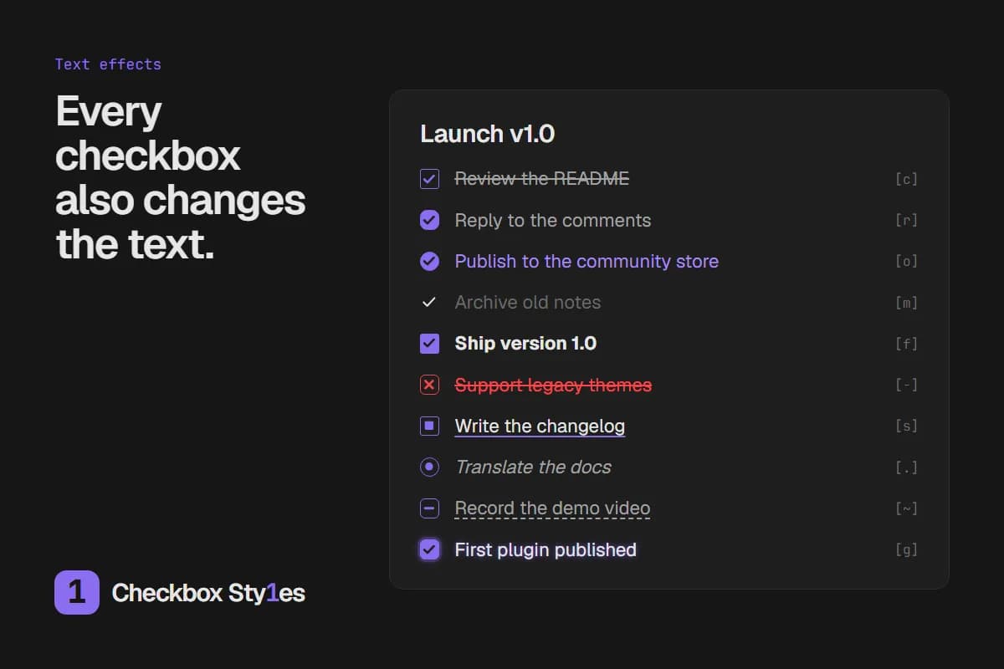This screenshot has height=669, width=1004.
Task: Click the Launch v1.0 heading
Action: coord(487,134)
